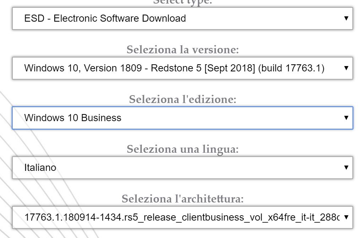The image size is (363, 238).
Task: Expand the edition dropdown arrow
Action: [346, 118]
